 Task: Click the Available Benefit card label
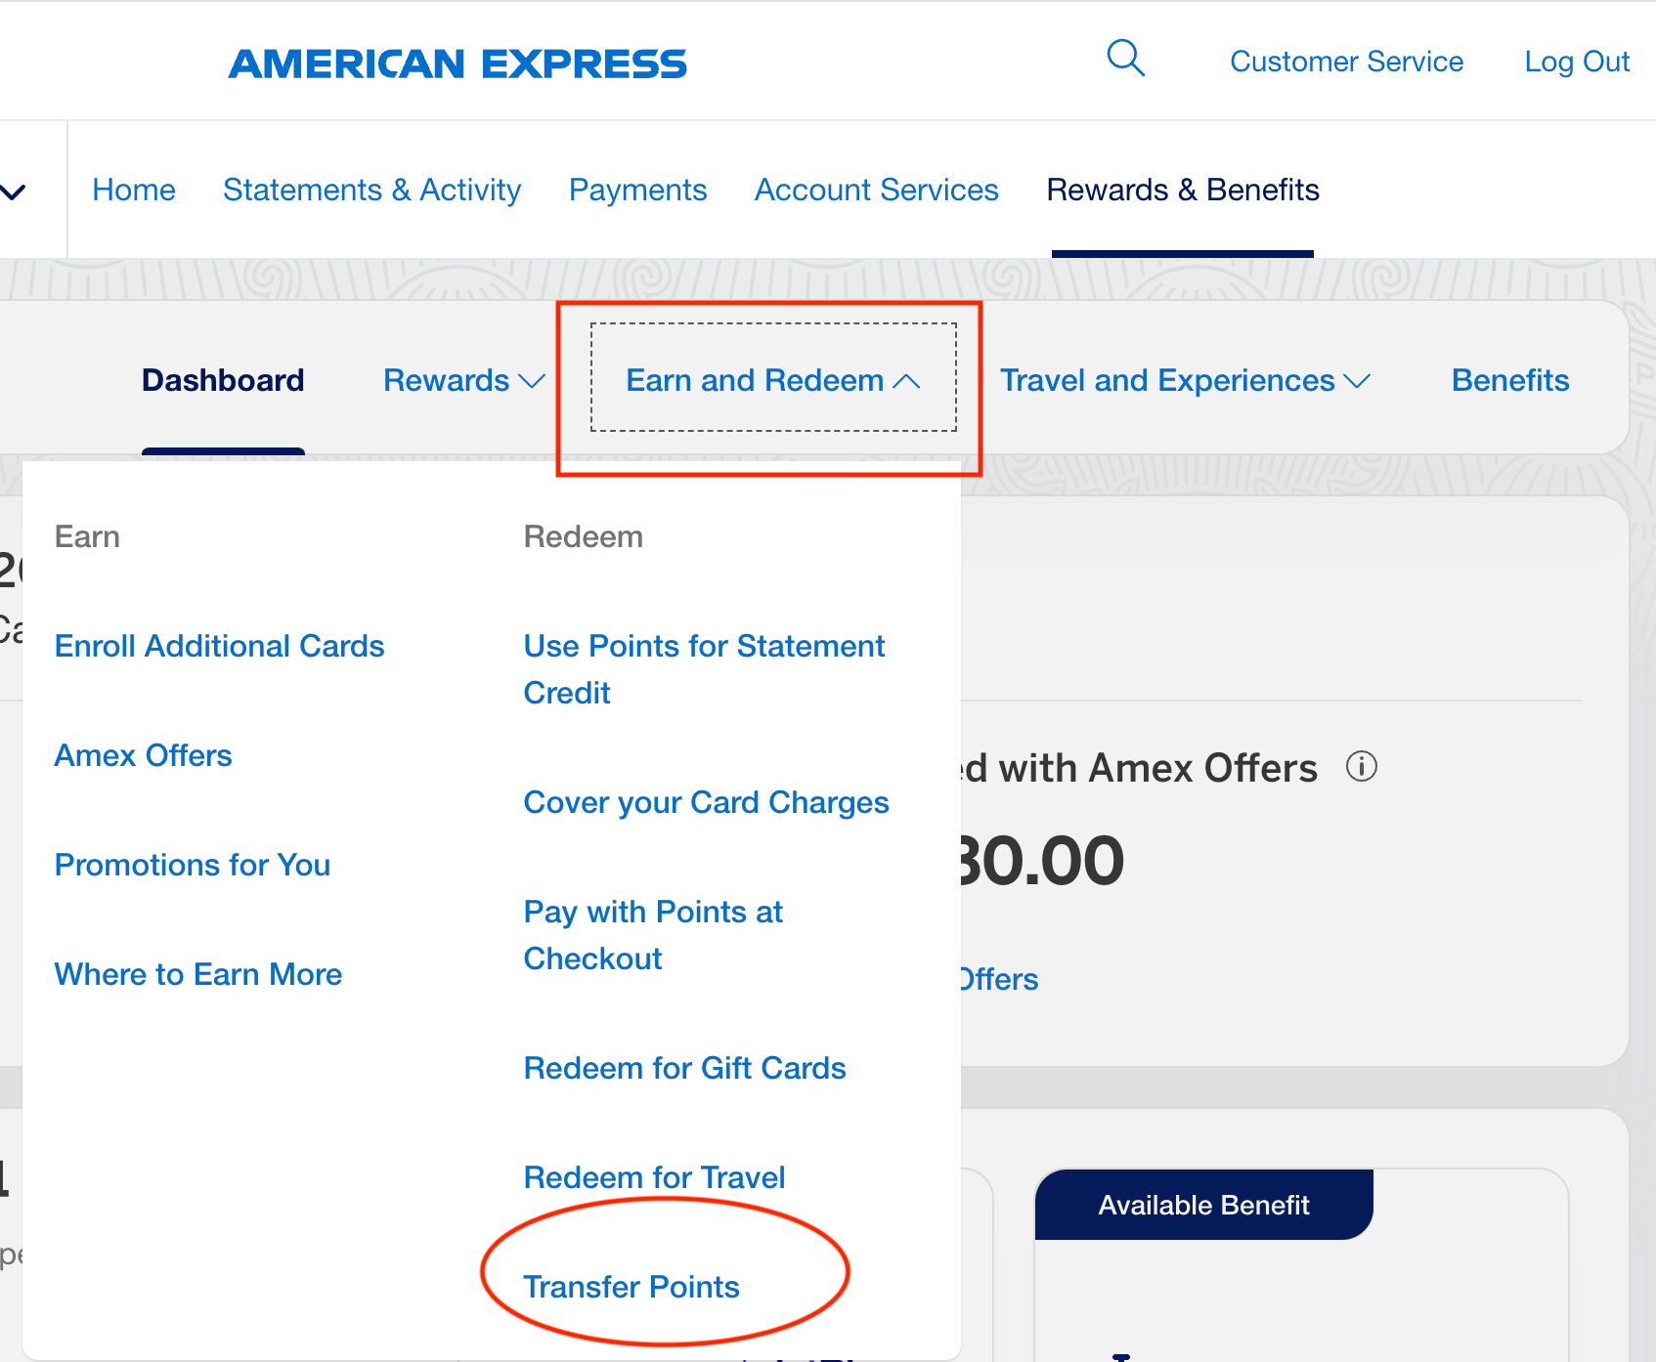click(x=1203, y=1205)
